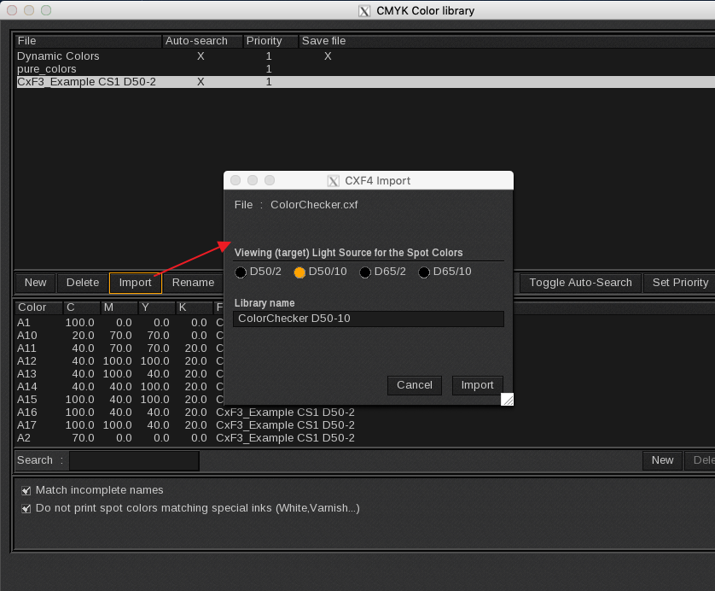Click New beside the search bar
715x591 pixels.
662,460
